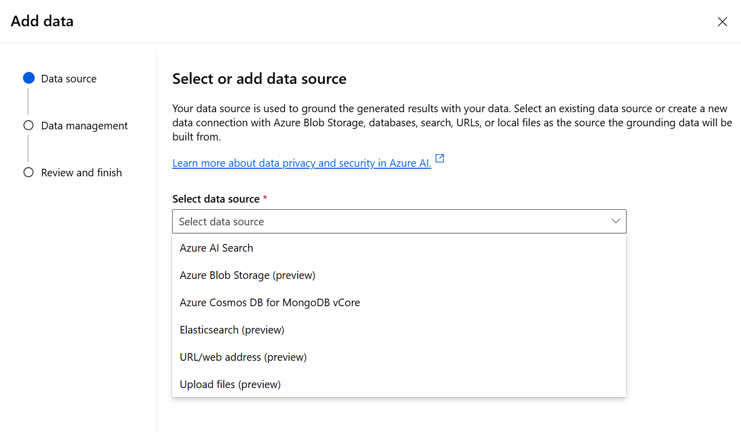Close the Add data dialog
Screen dimensions: 741x432
[x=722, y=22]
